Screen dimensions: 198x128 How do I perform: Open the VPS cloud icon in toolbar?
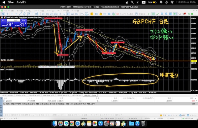point(109,14)
